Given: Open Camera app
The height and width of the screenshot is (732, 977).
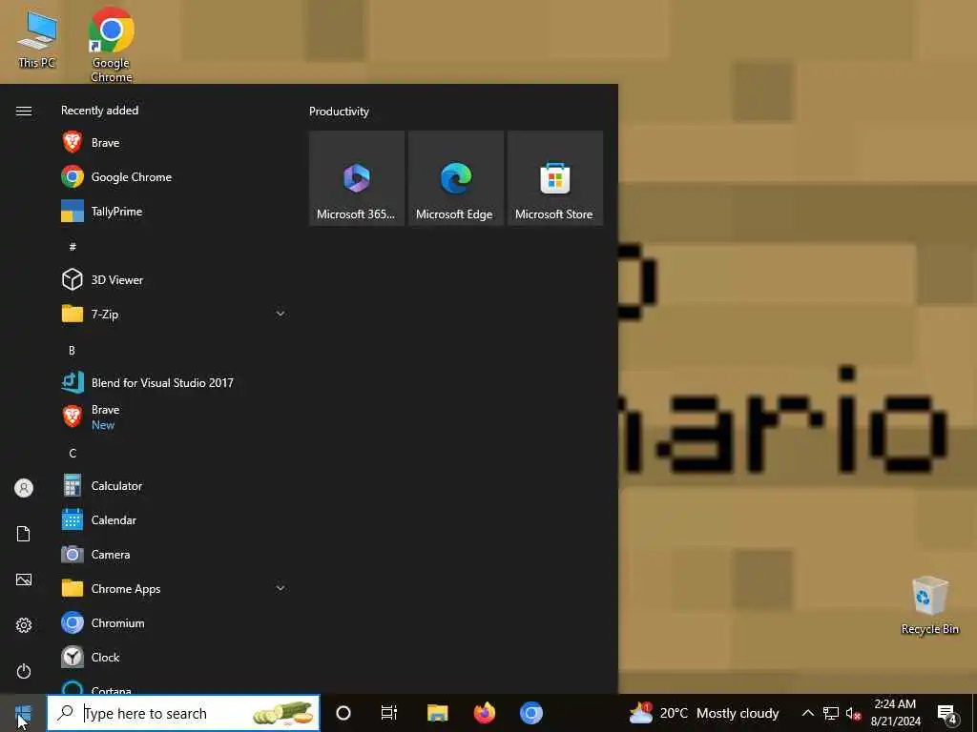Looking at the screenshot, I should click(x=175, y=554).
